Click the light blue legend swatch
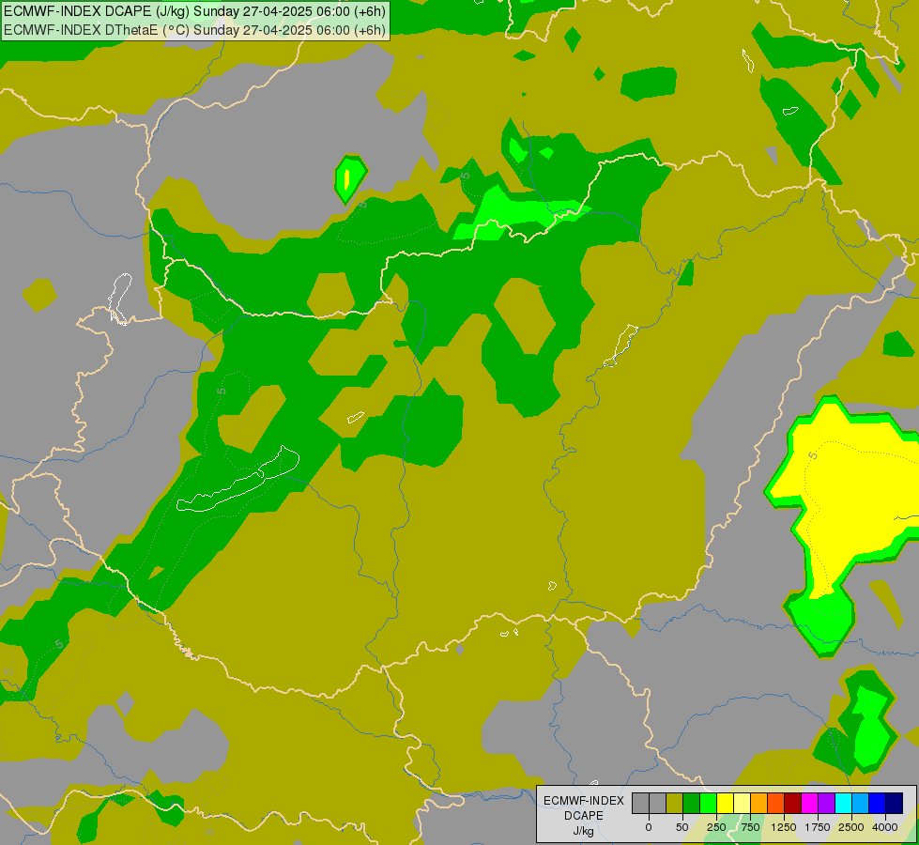The height and width of the screenshot is (845, 919). coord(861,803)
